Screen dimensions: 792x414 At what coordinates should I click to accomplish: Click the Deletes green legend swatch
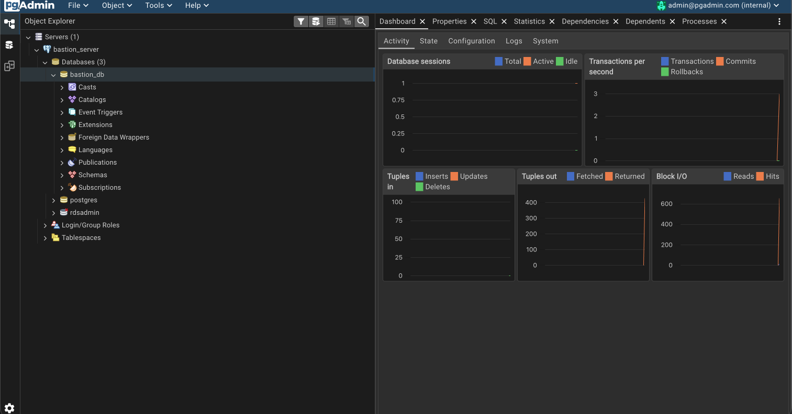[x=419, y=187]
